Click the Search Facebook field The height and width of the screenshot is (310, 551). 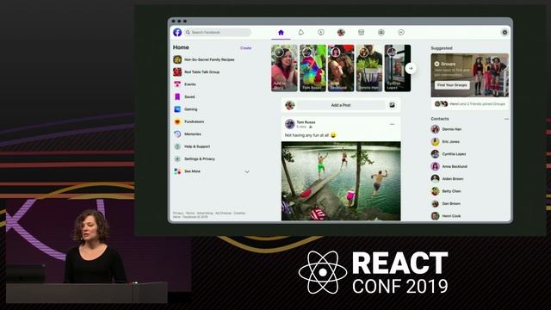(218, 33)
